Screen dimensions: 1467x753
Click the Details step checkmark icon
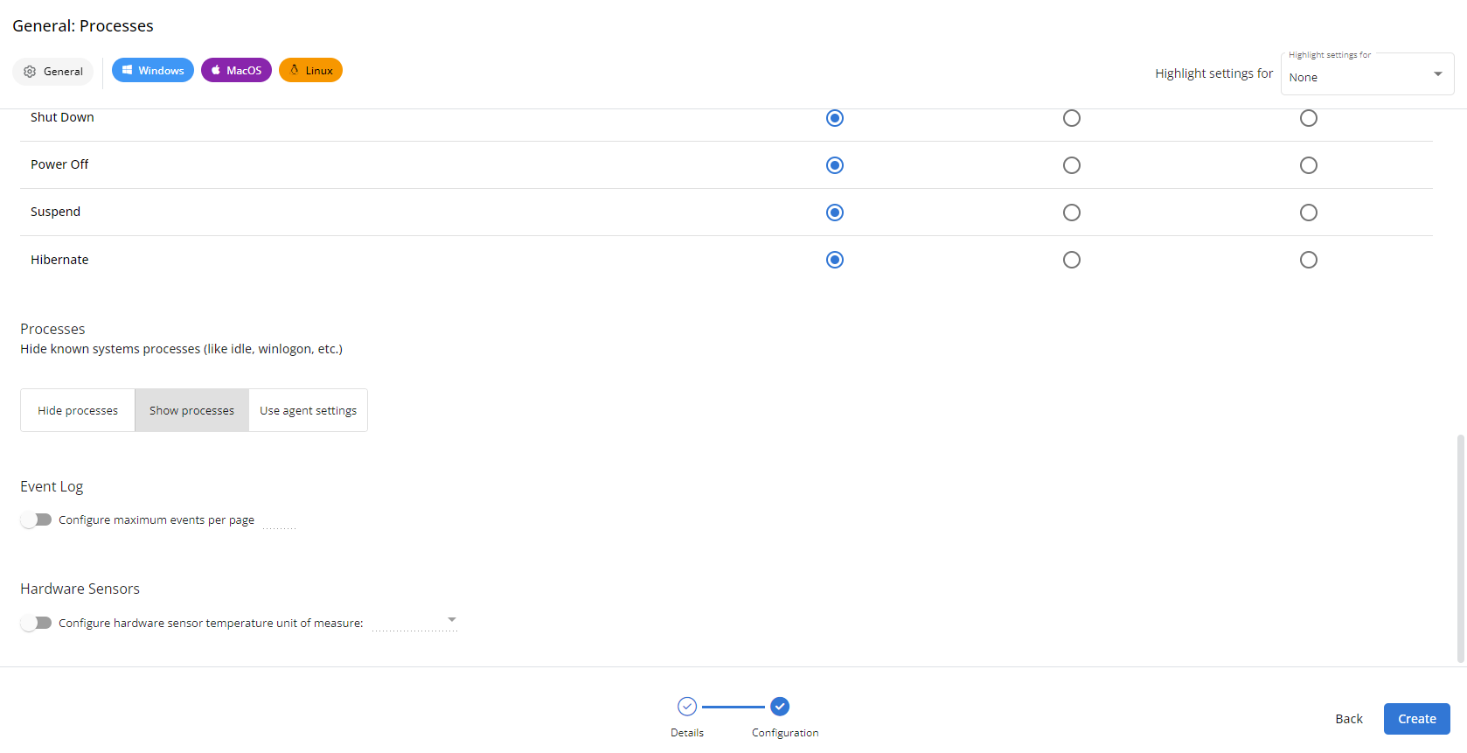[x=687, y=706]
